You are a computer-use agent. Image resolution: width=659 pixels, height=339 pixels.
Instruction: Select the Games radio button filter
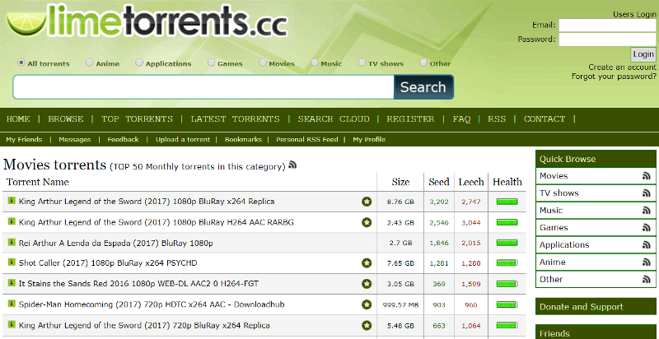[x=212, y=63]
